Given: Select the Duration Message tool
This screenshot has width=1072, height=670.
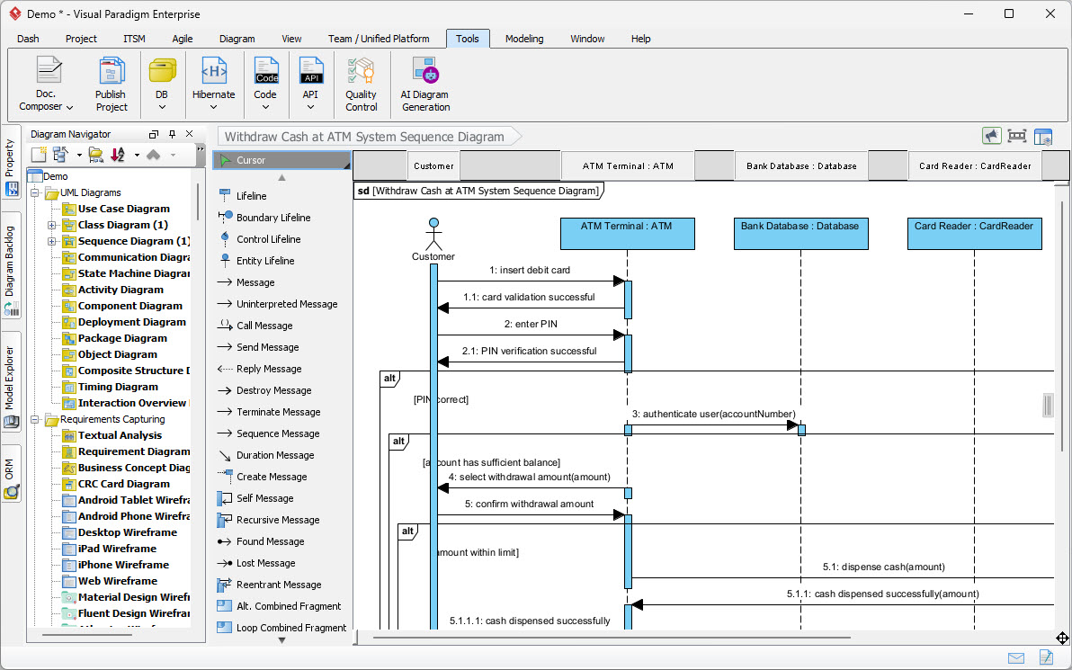Looking at the screenshot, I should tap(281, 455).
